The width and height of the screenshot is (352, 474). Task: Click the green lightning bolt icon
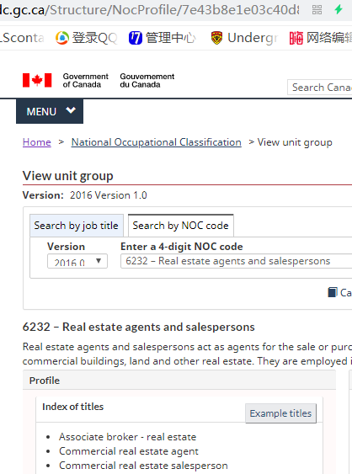click(339, 9)
